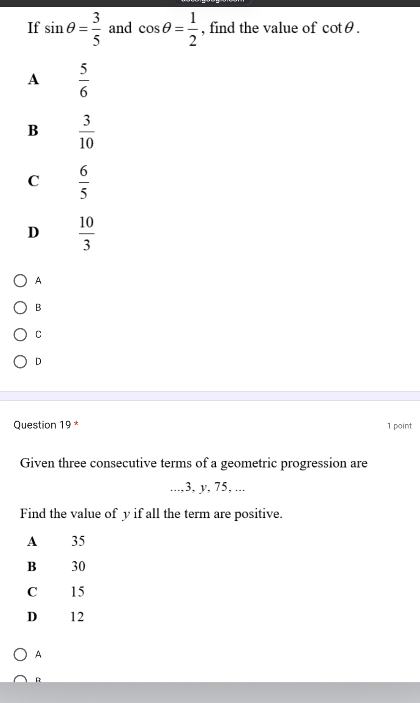Tap the answer choice showing 3/10
This screenshot has height=703, width=420.
(x=87, y=131)
